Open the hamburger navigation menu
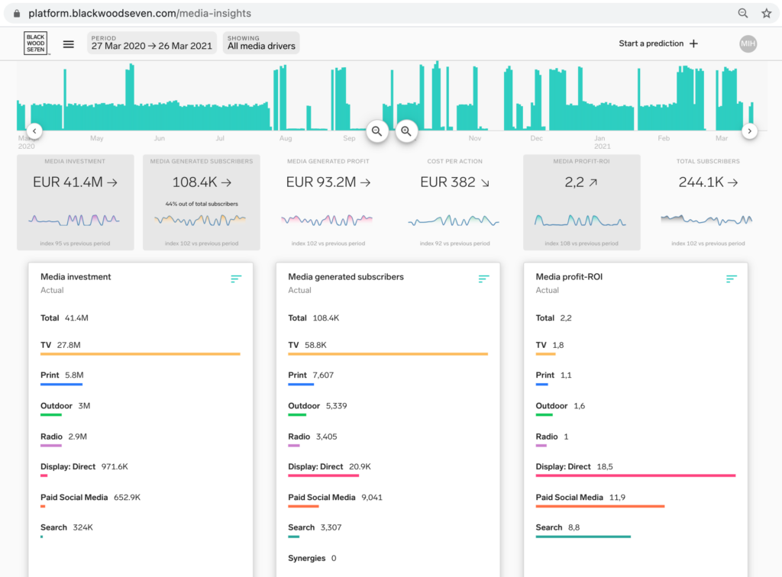The image size is (782, 577). coord(68,44)
